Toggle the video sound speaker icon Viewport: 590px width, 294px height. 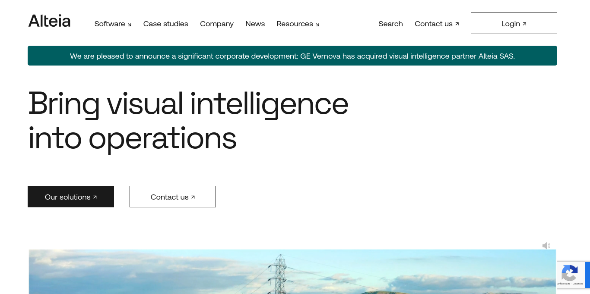click(546, 246)
